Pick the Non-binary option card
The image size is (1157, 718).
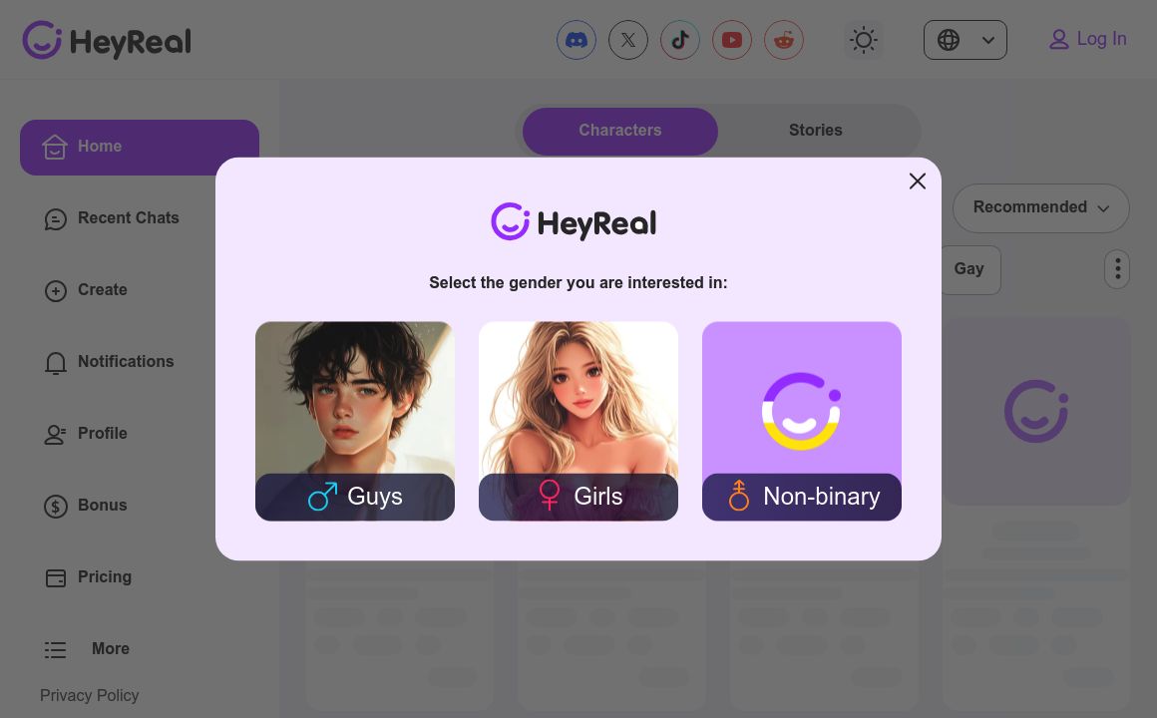tap(801, 422)
